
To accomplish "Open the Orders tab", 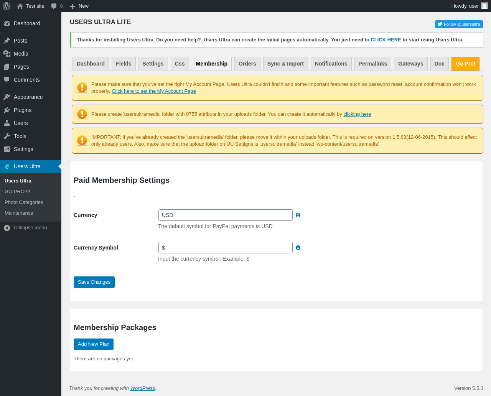I will coord(247,64).
